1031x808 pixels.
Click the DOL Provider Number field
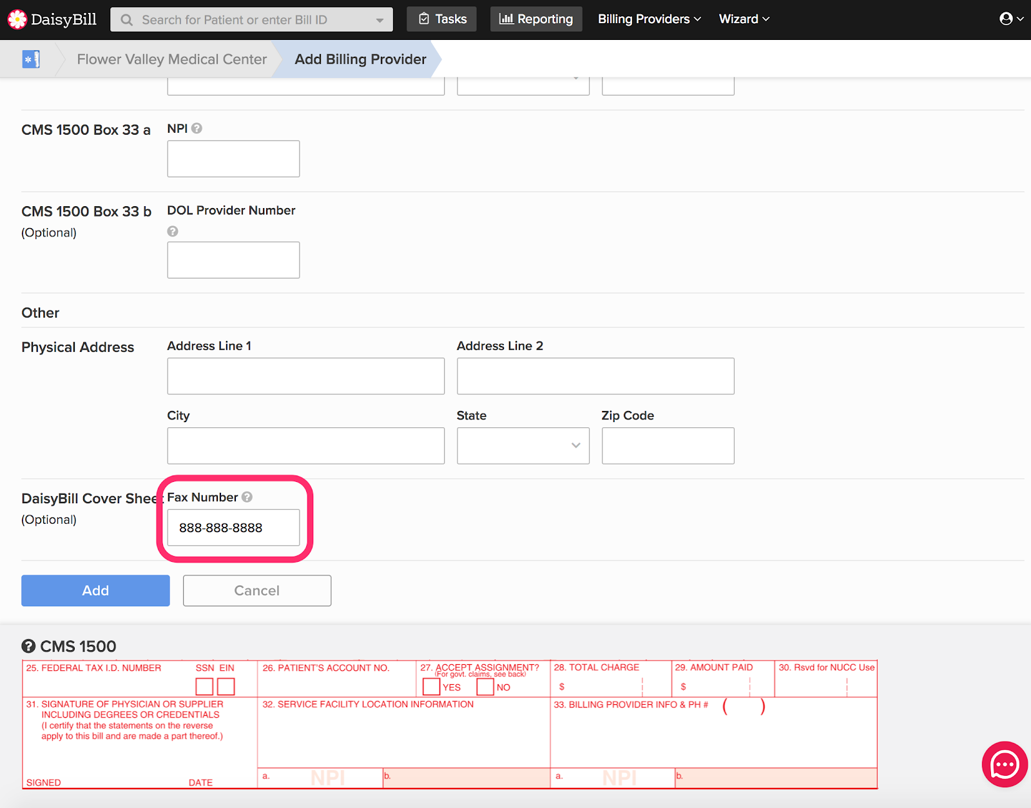click(x=233, y=260)
